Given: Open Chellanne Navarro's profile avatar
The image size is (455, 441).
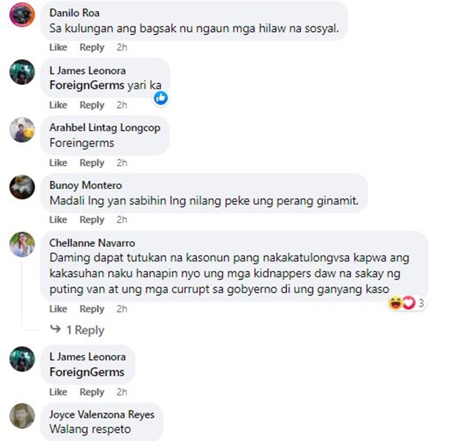Looking at the screenshot, I should click(22, 244).
